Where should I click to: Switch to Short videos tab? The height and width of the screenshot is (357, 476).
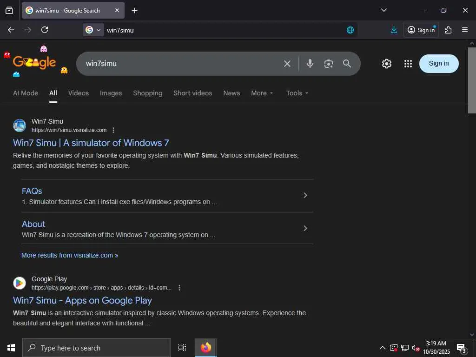(x=193, y=93)
